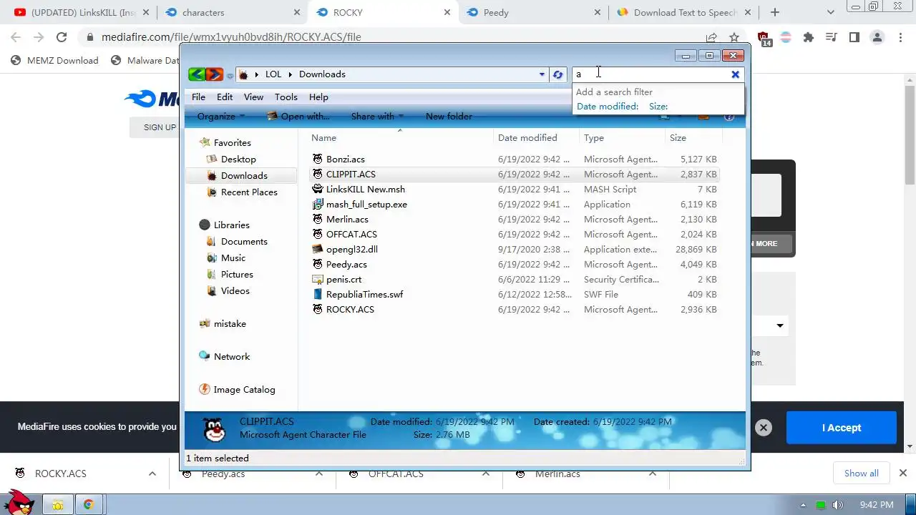Open the Share with dropdown
Image resolution: width=916 pixels, height=515 pixels.
click(377, 116)
